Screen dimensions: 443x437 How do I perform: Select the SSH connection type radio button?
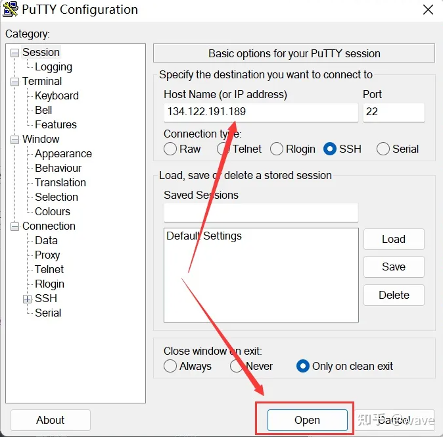point(330,149)
